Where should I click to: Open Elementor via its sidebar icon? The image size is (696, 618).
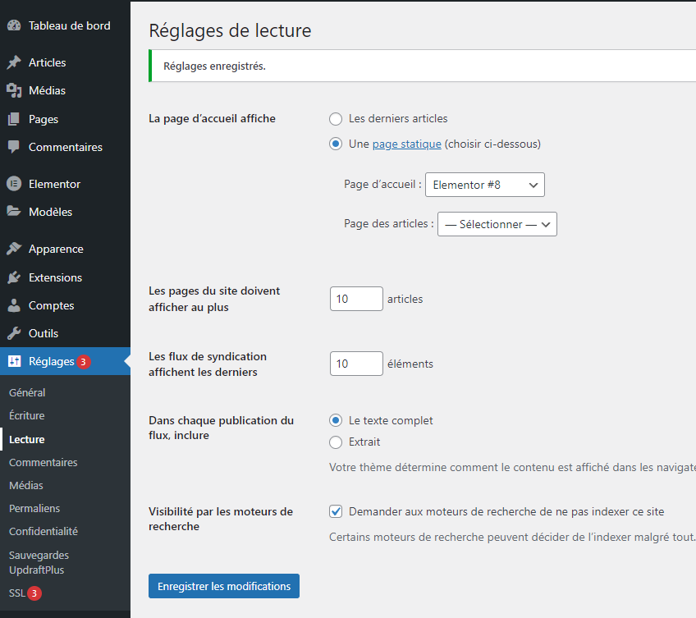pyautogui.click(x=13, y=184)
